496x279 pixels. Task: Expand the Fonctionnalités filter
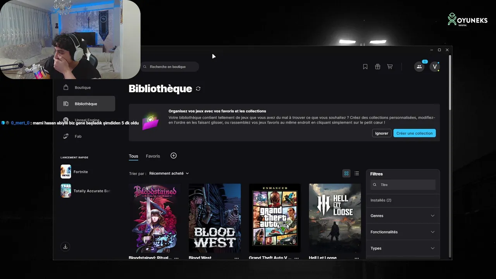click(403, 232)
